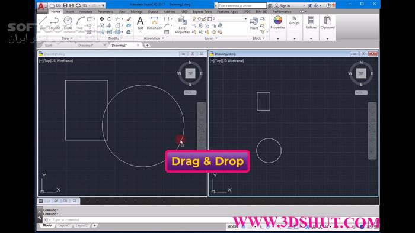Select the Dimension annotation tool

point(154,23)
